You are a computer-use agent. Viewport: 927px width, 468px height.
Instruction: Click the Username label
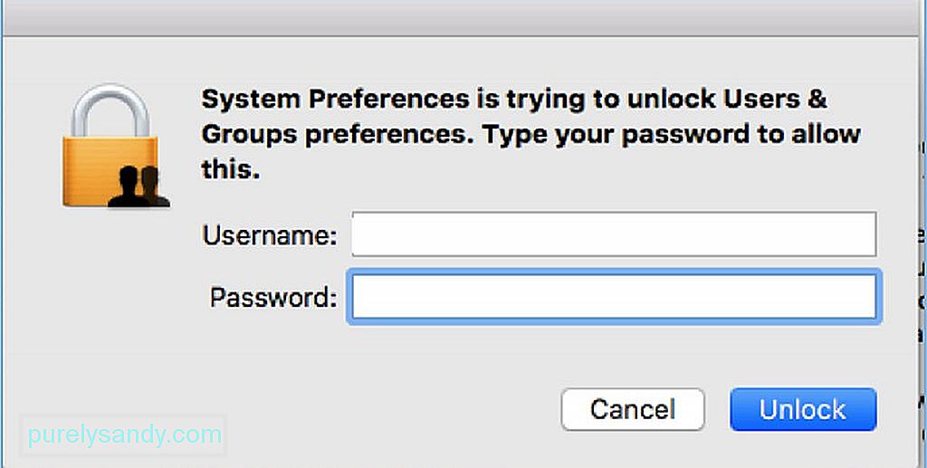click(270, 235)
